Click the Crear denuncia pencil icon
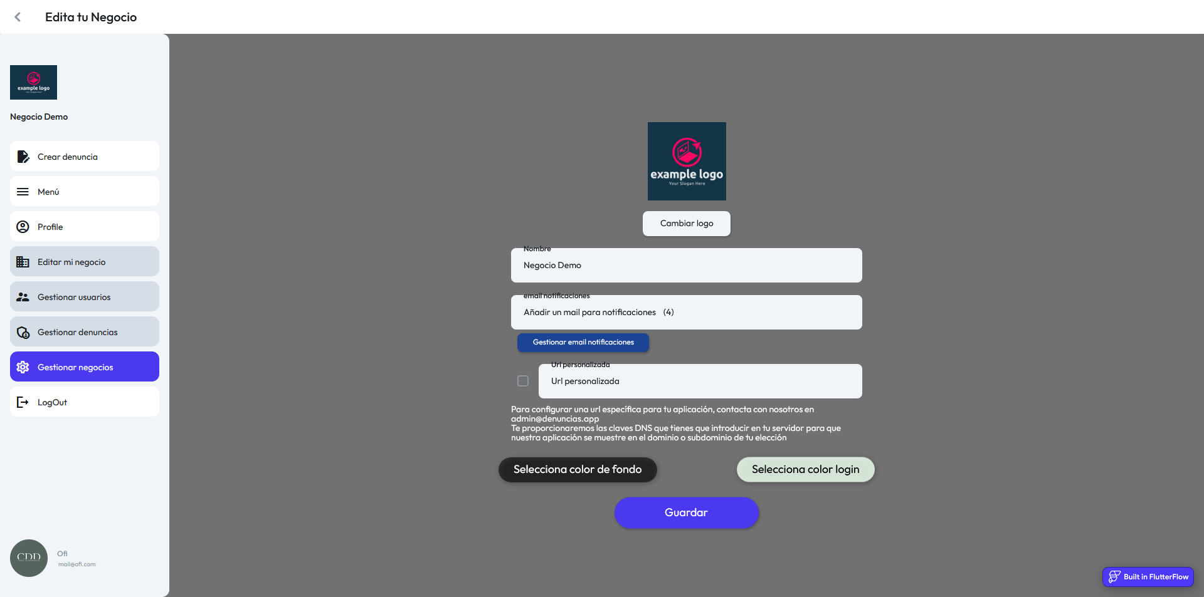This screenshot has height=597, width=1204. pos(23,157)
